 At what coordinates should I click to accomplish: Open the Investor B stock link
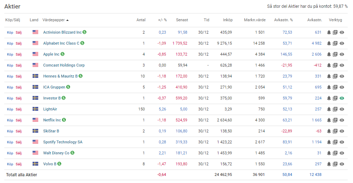click(x=52, y=98)
